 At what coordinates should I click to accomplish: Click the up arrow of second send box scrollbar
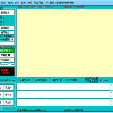(111, 93)
